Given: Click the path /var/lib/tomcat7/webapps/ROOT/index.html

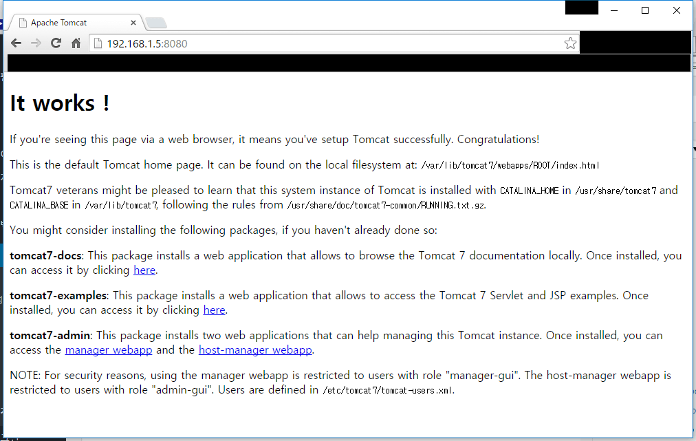Looking at the screenshot, I should pos(510,166).
